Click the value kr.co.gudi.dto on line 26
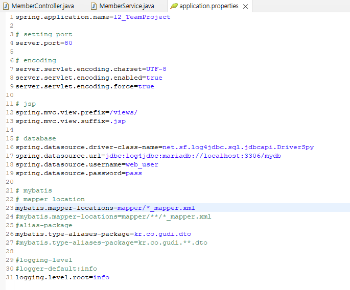 coord(162,234)
